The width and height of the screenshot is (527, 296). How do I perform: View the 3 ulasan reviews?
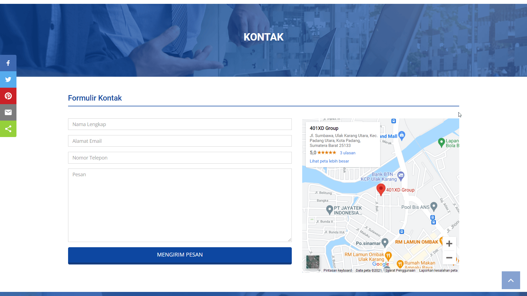[347, 153]
